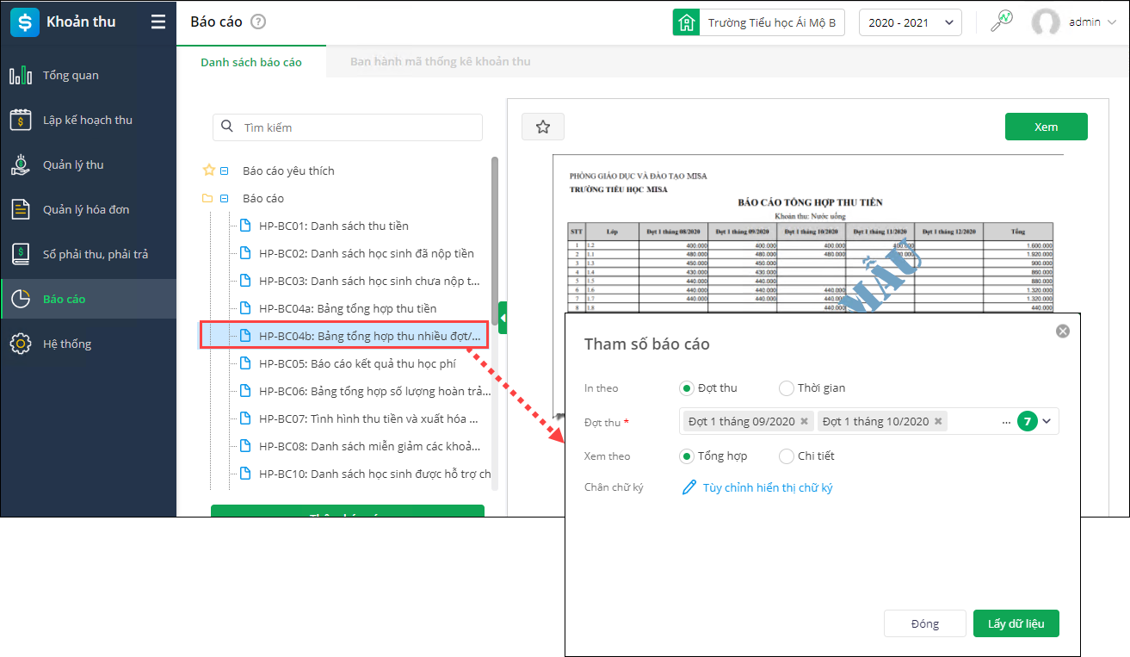This screenshot has width=1130, height=657.
Task: Click the Lấy dữ liệu button
Action: [1016, 624]
